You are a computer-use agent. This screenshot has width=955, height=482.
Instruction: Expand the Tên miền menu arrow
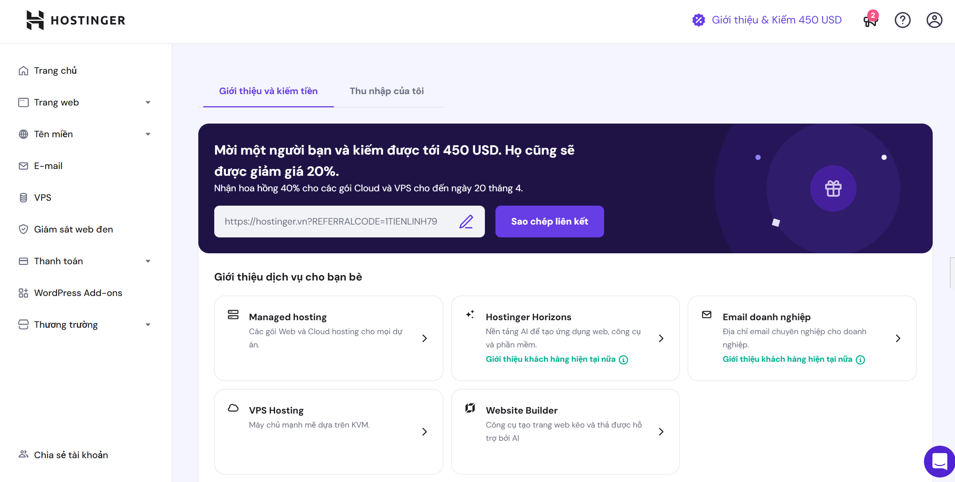pos(148,134)
